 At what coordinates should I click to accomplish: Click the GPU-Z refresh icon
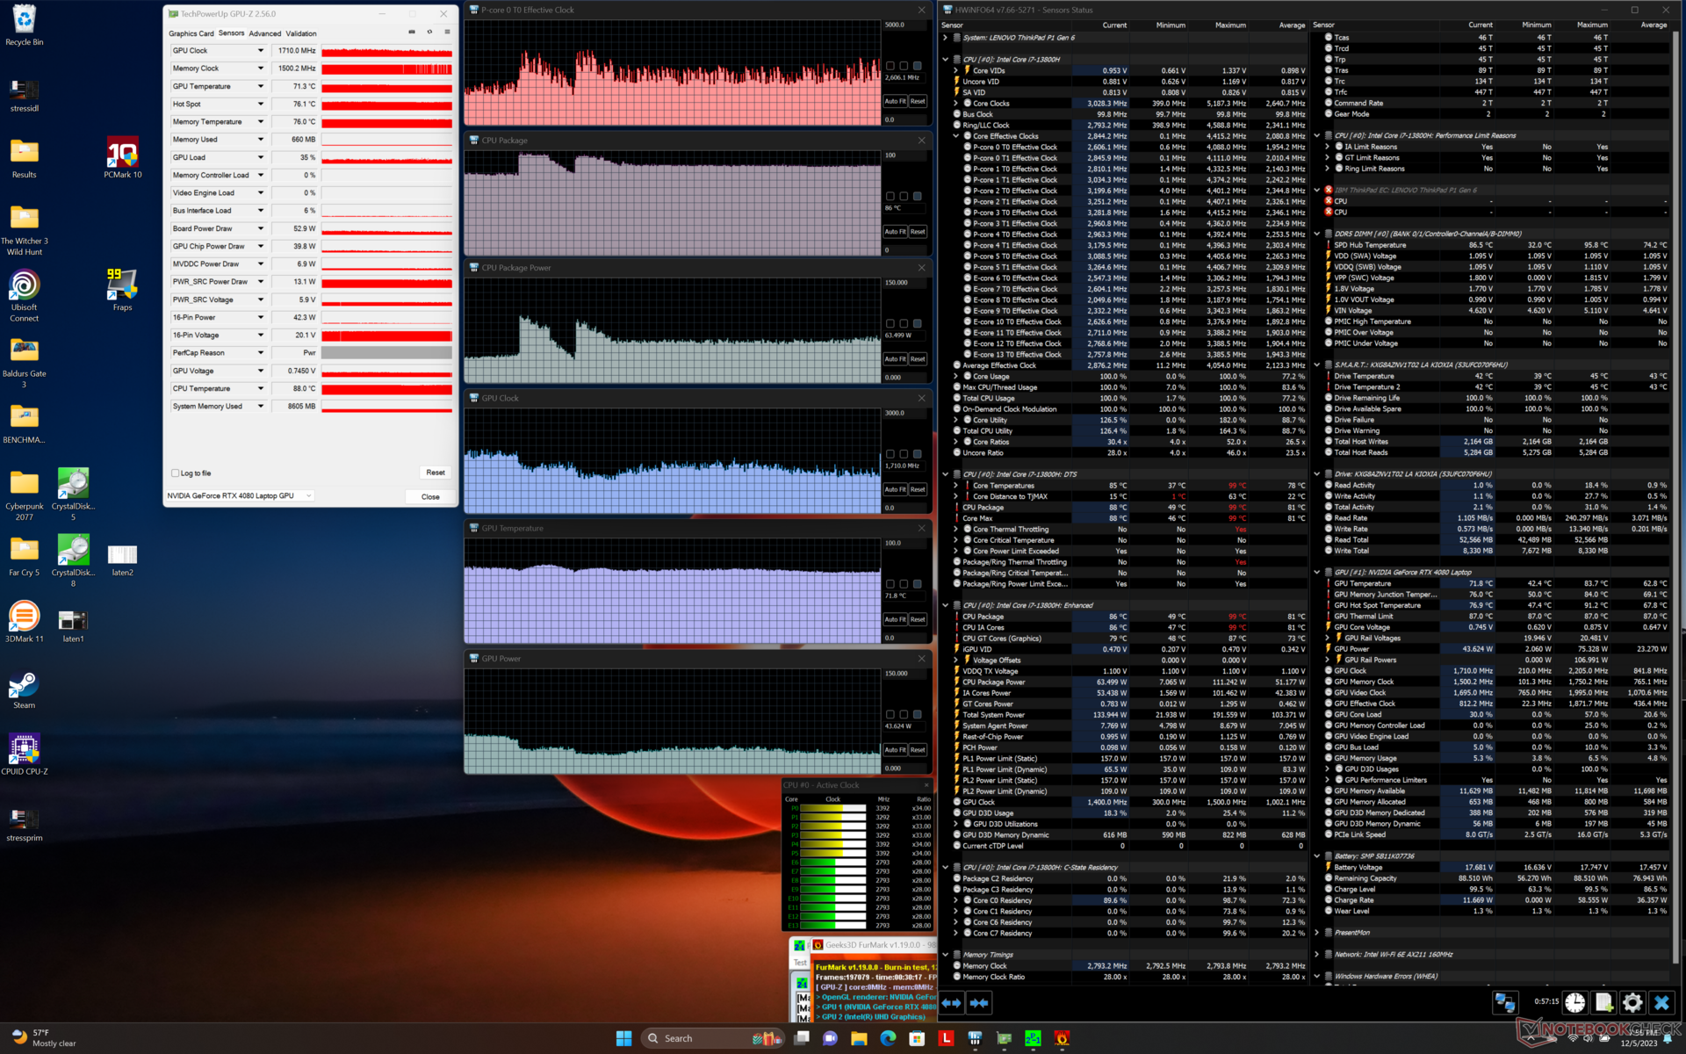click(x=429, y=32)
